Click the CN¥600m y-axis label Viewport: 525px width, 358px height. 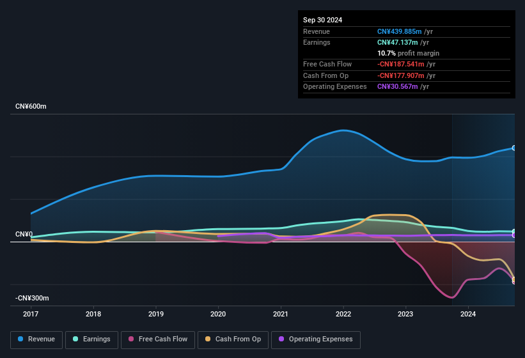coord(31,106)
